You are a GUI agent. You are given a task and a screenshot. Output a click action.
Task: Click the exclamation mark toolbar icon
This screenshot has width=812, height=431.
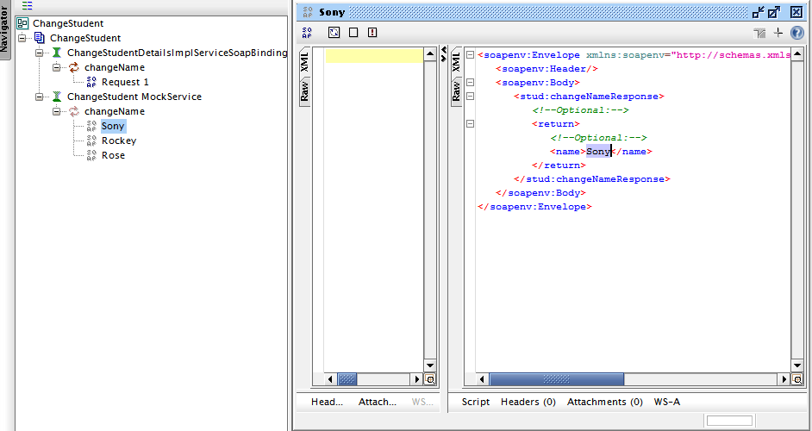(372, 33)
